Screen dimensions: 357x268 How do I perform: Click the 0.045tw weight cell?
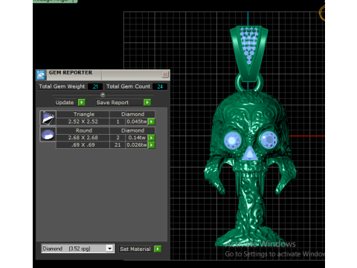137,121
